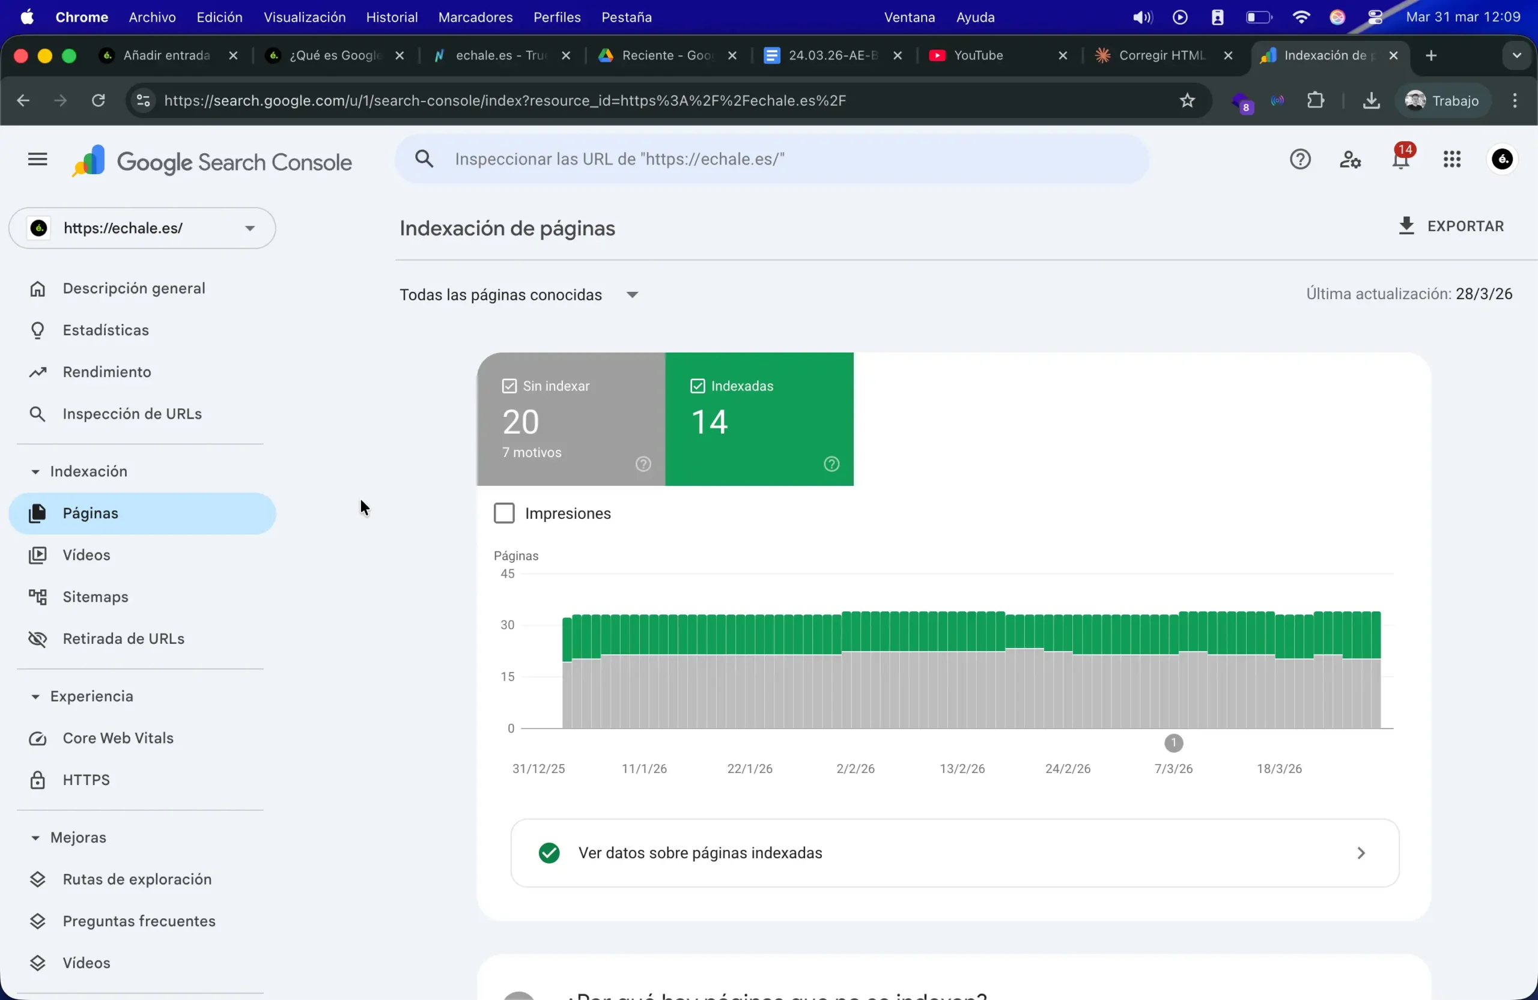Select Core Web Vitals in the sidebar
This screenshot has width=1538, height=1000.
[117, 738]
